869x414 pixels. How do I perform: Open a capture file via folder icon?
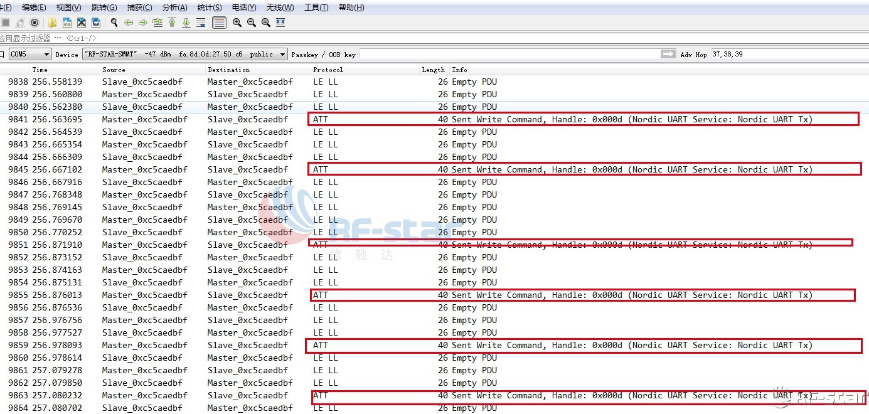click(52, 23)
